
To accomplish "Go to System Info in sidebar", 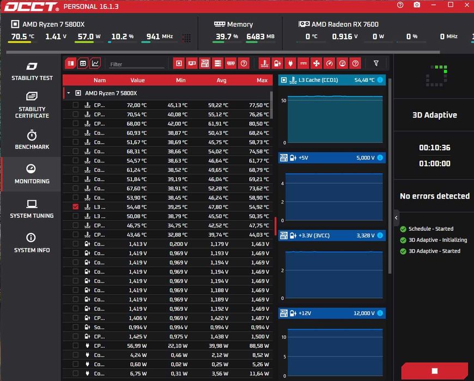I will pos(32,243).
